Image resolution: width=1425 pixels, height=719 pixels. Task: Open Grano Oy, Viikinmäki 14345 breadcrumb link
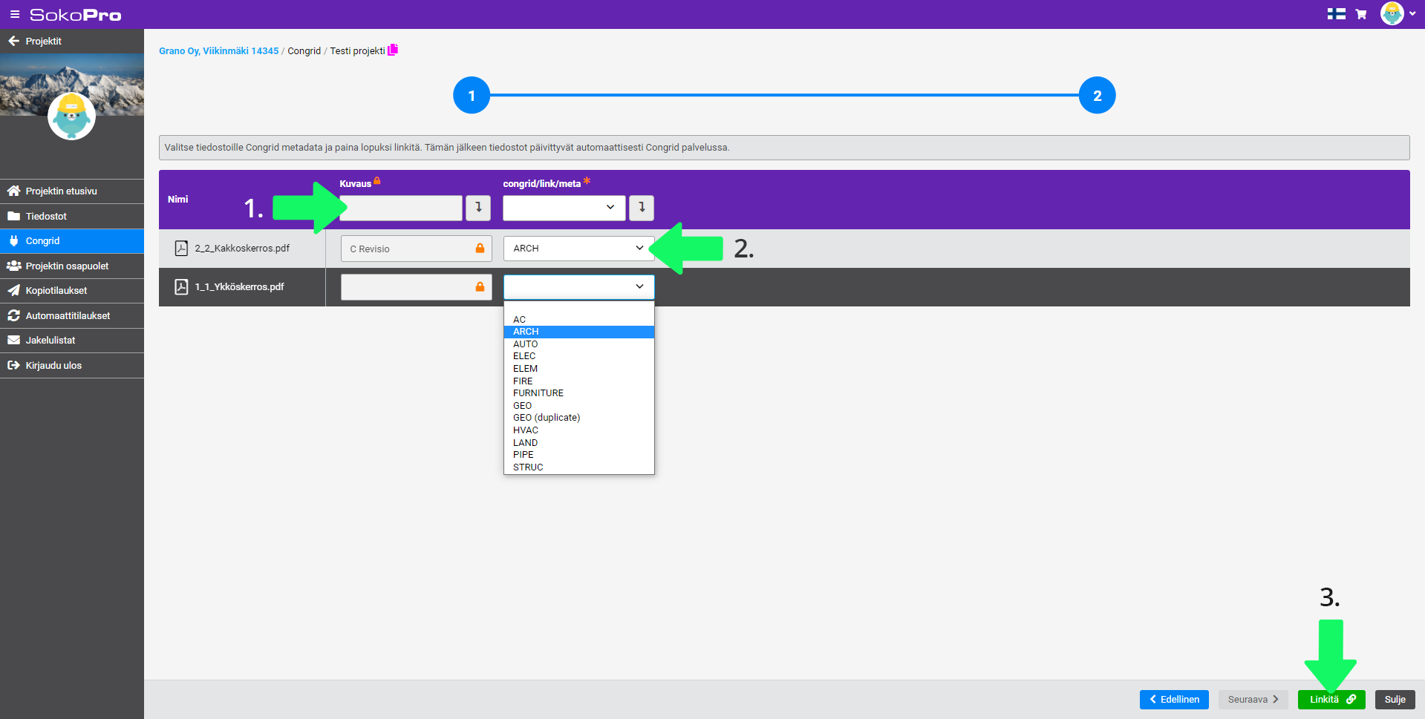pyautogui.click(x=218, y=51)
